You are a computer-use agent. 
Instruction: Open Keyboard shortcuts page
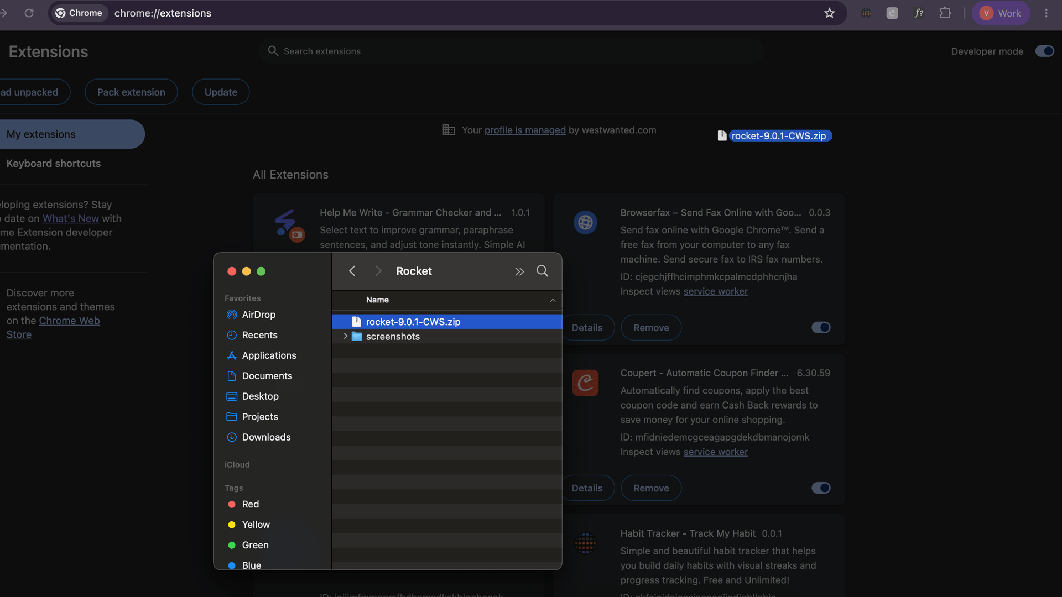pos(54,164)
